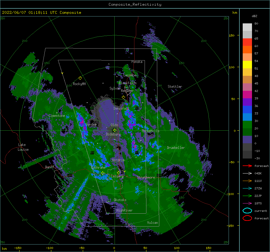Select the orange 111V arrow icon

(x=247, y=181)
